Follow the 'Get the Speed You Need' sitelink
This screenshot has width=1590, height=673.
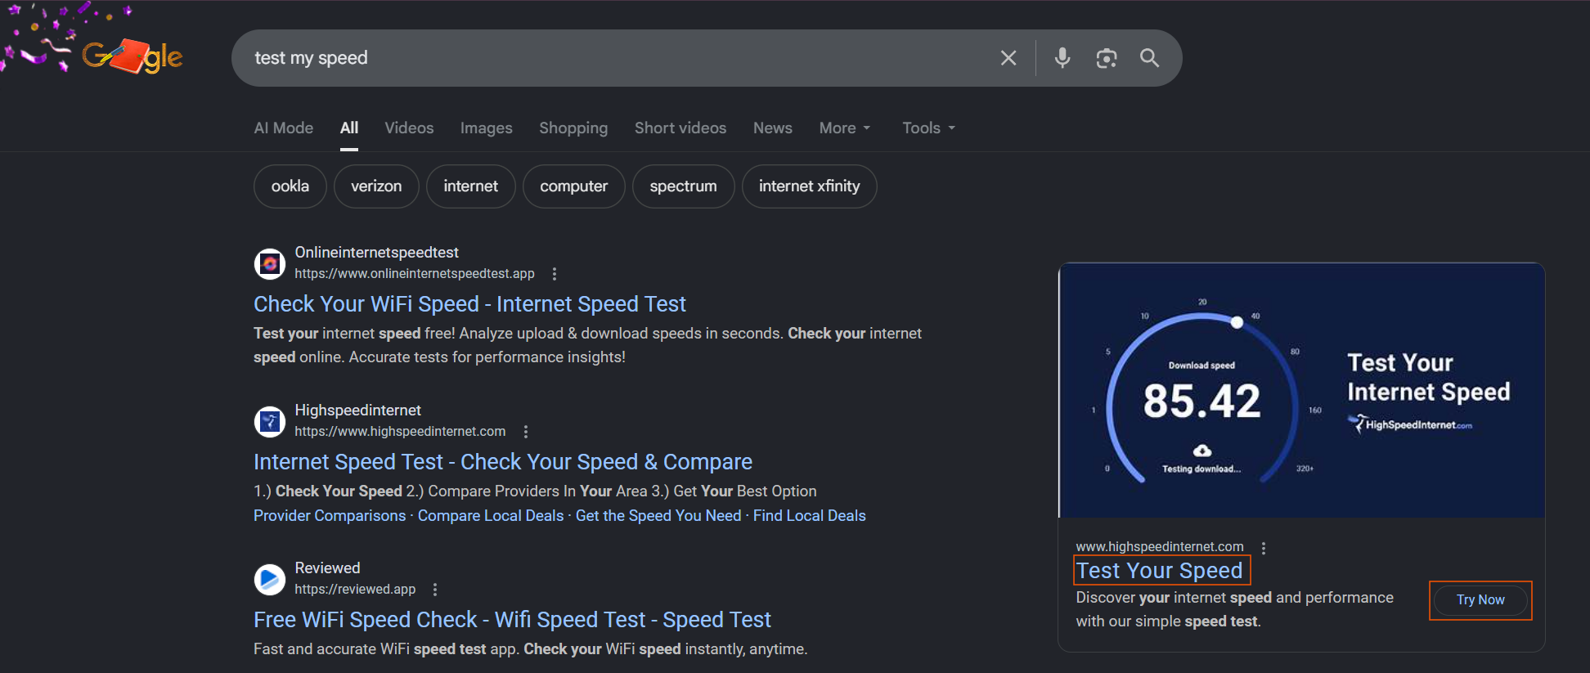tap(658, 516)
